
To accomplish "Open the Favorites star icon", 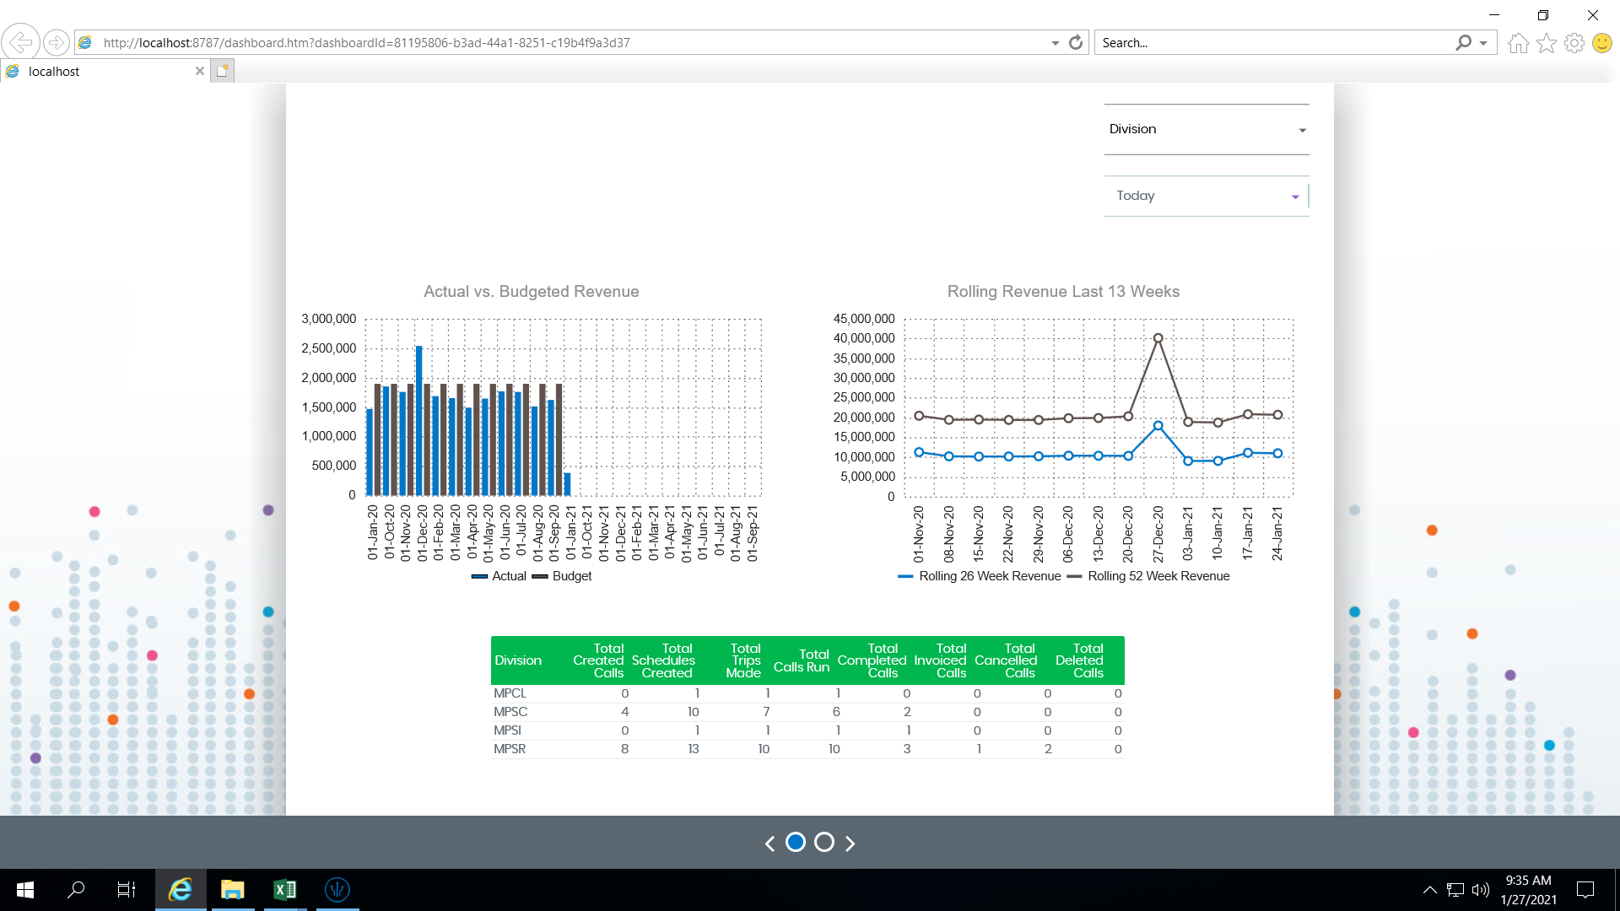I will point(1546,43).
